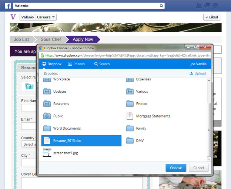Open the Researchs shared folder icon

tap(47, 103)
